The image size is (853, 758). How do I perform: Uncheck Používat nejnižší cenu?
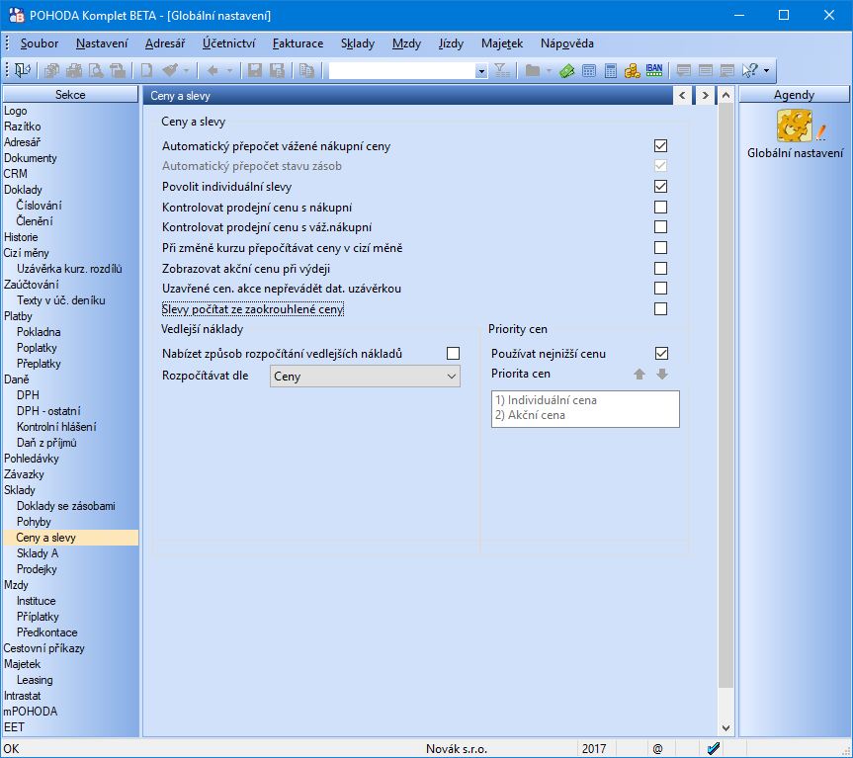tap(661, 354)
